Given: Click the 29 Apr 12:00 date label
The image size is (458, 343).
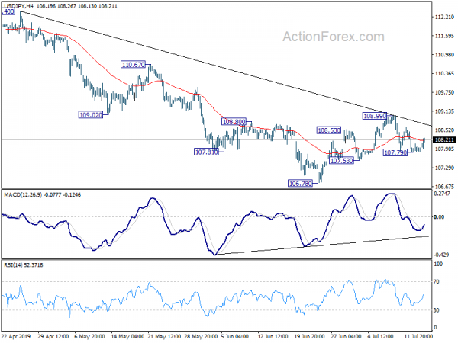Looking at the screenshot, I should tap(53, 336).
